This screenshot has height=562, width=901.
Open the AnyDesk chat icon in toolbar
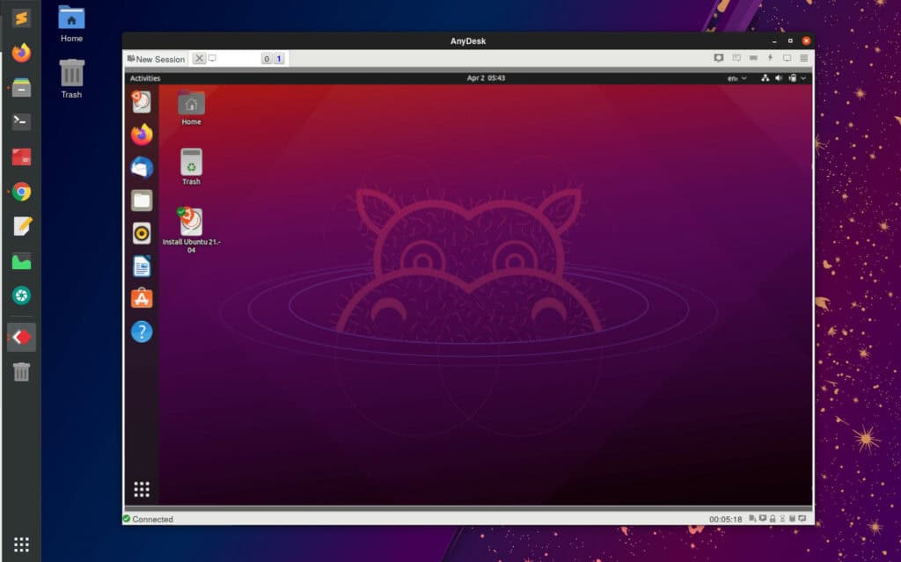pos(736,58)
